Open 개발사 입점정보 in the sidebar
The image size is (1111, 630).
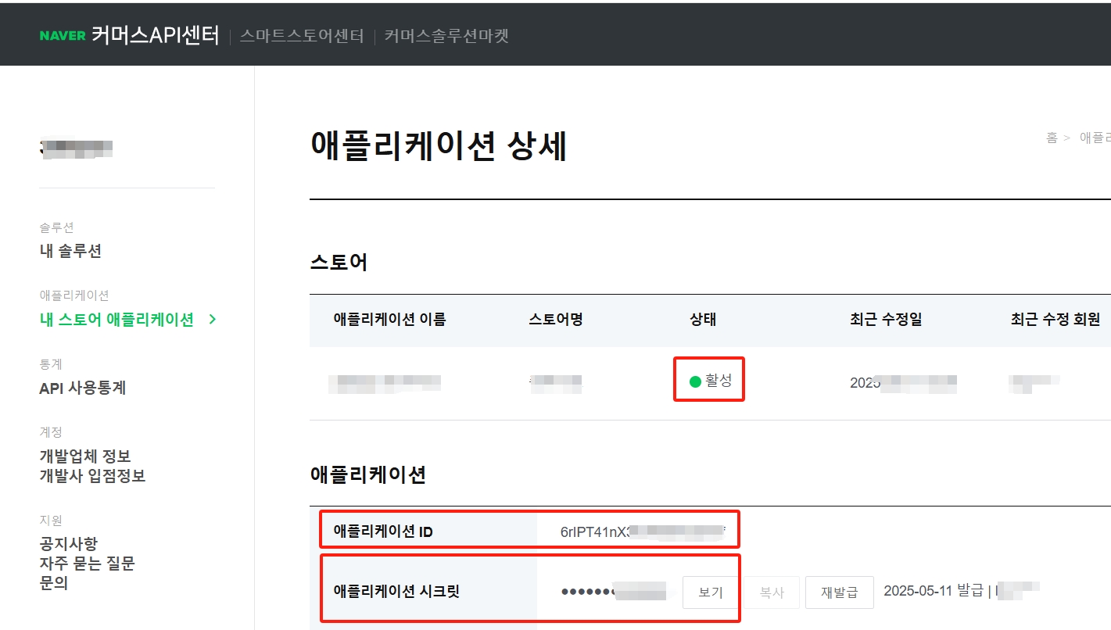(92, 476)
